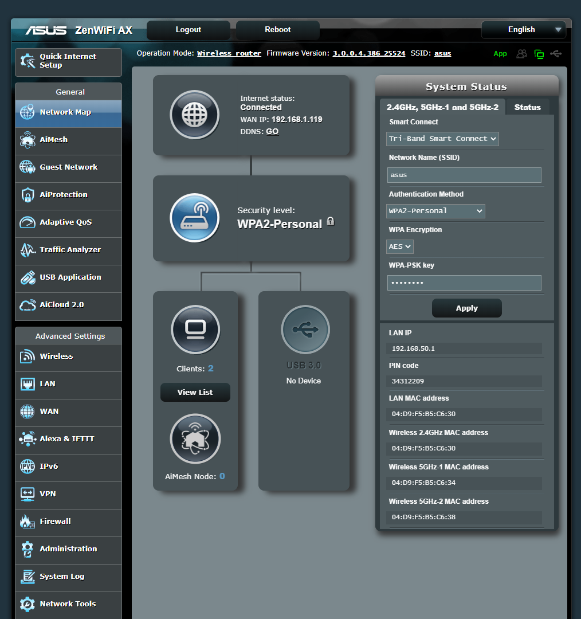Click the Guest Network icon
Image resolution: width=581 pixels, height=619 pixels.
[x=28, y=167]
